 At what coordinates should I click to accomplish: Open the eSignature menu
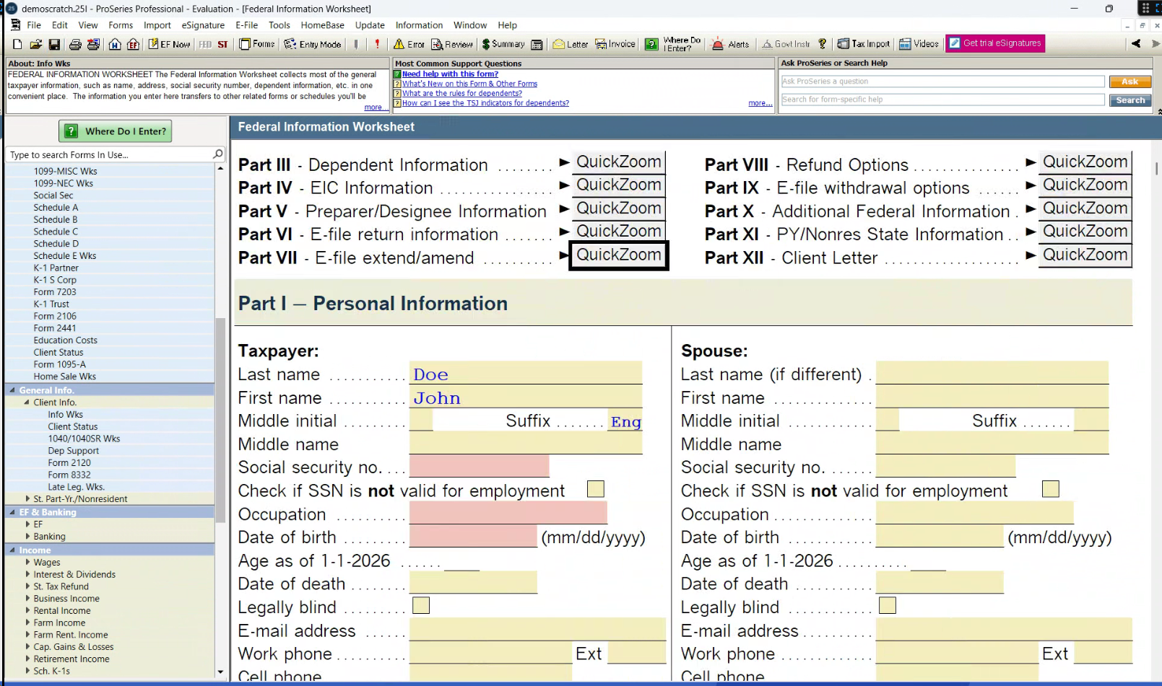click(x=203, y=25)
